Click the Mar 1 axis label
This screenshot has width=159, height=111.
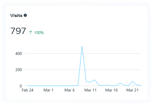[49, 90]
